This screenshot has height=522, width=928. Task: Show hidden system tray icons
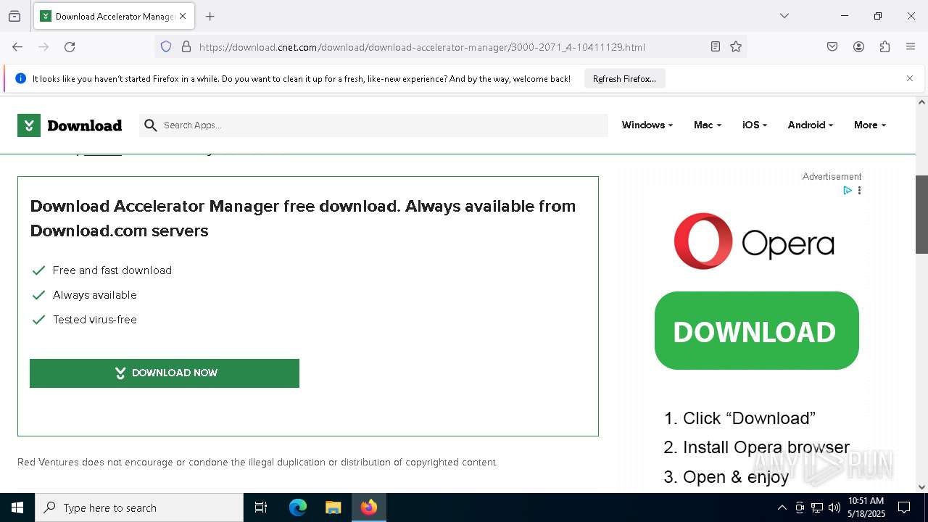(782, 507)
